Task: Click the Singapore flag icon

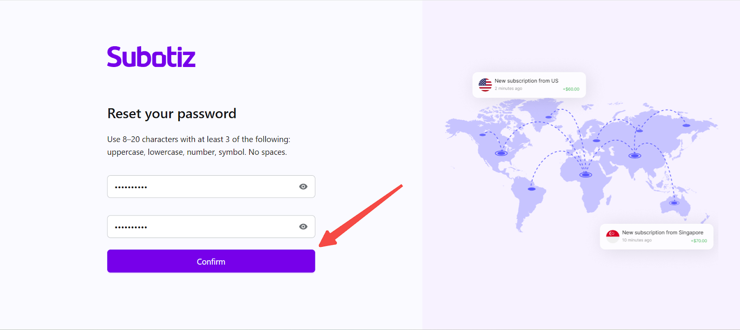Action: 612,236
